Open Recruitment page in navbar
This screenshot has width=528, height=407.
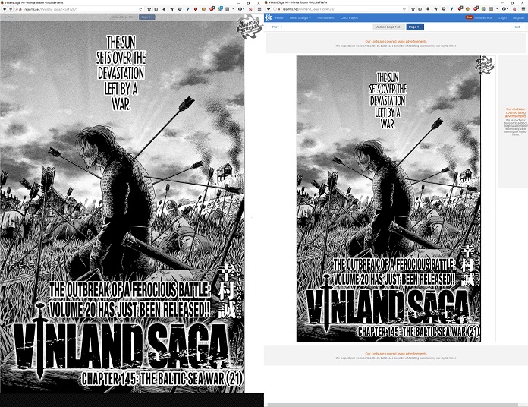(x=325, y=18)
